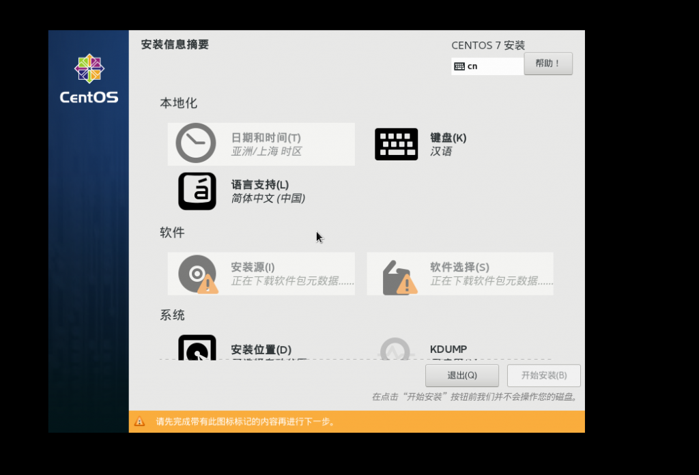The image size is (699, 475).
Task: Open the 安装位置(D) label
Action: (261, 349)
